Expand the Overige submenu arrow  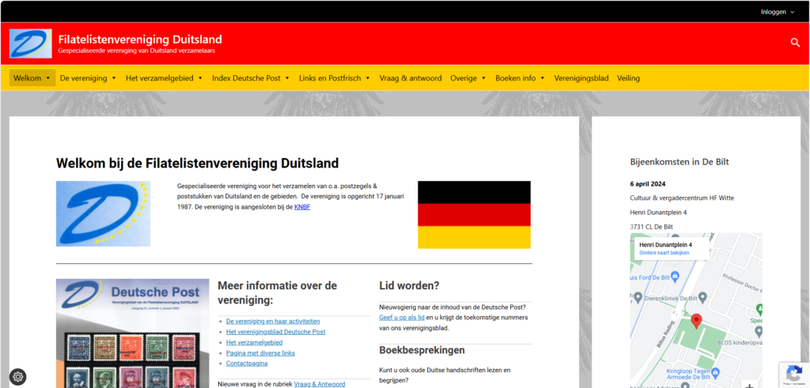483,78
